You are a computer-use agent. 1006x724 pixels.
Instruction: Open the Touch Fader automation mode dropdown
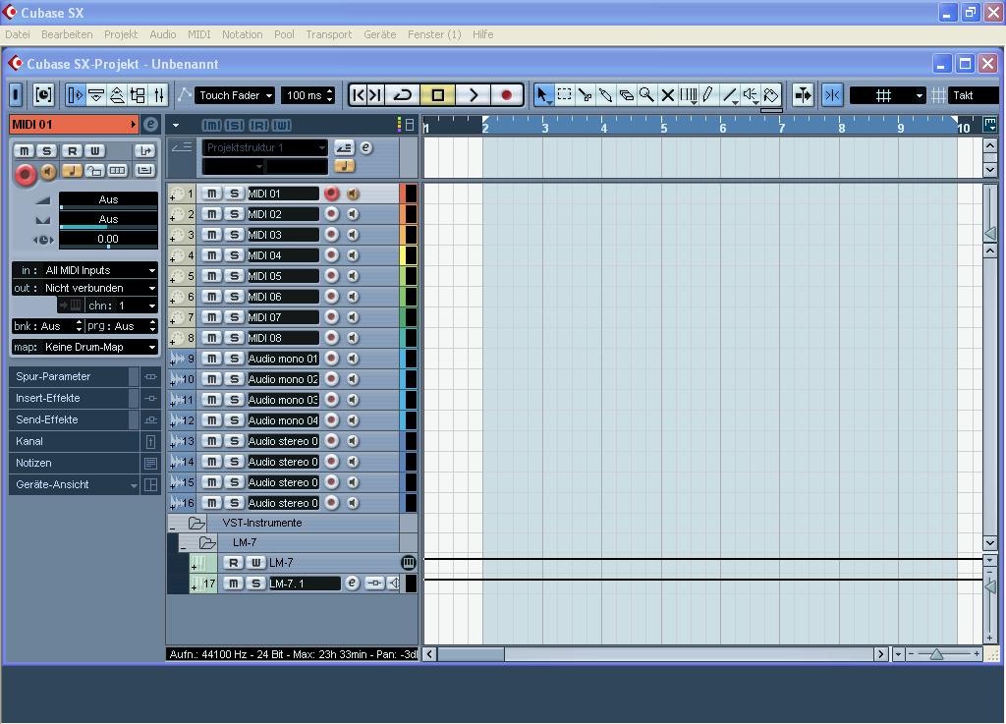click(x=235, y=95)
